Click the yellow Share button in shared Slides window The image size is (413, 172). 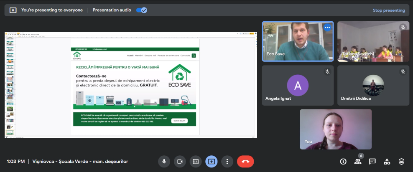tap(252, 33)
